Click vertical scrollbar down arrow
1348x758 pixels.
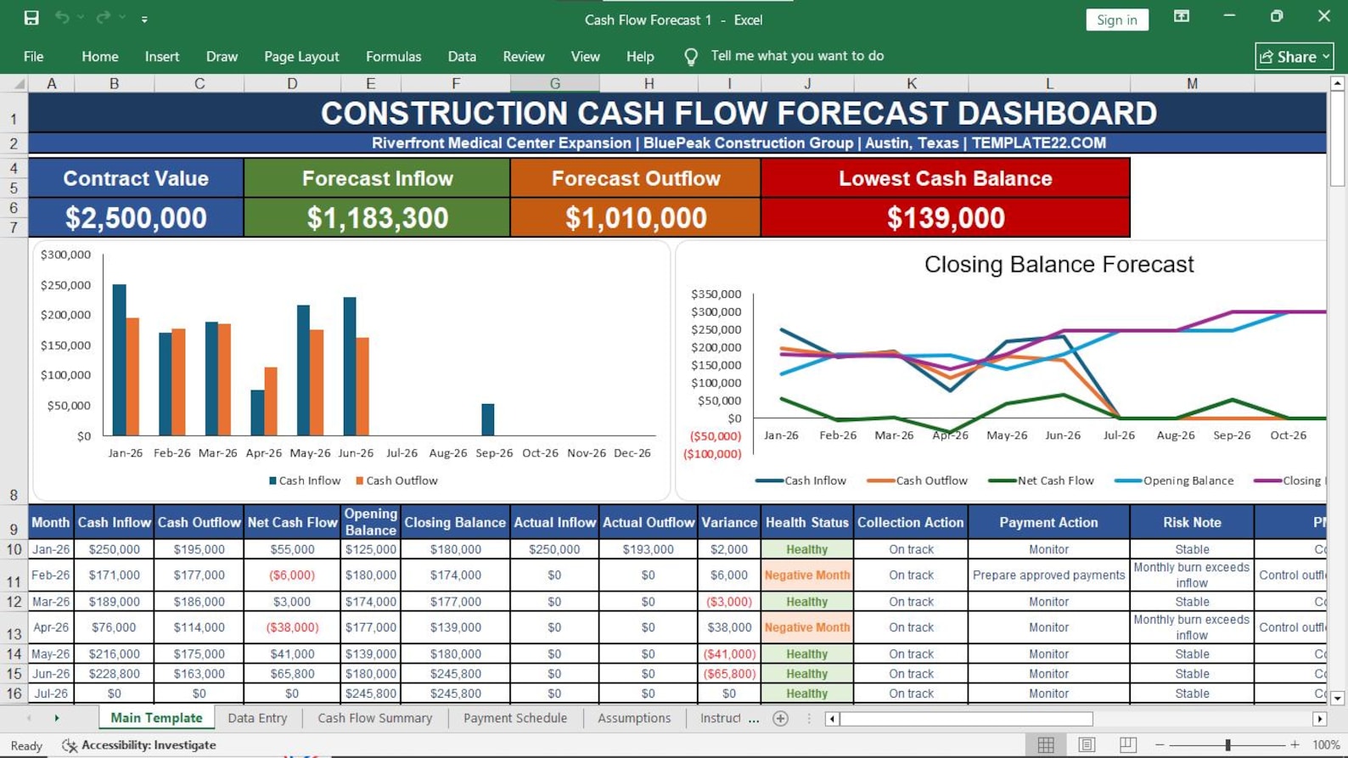1338,698
